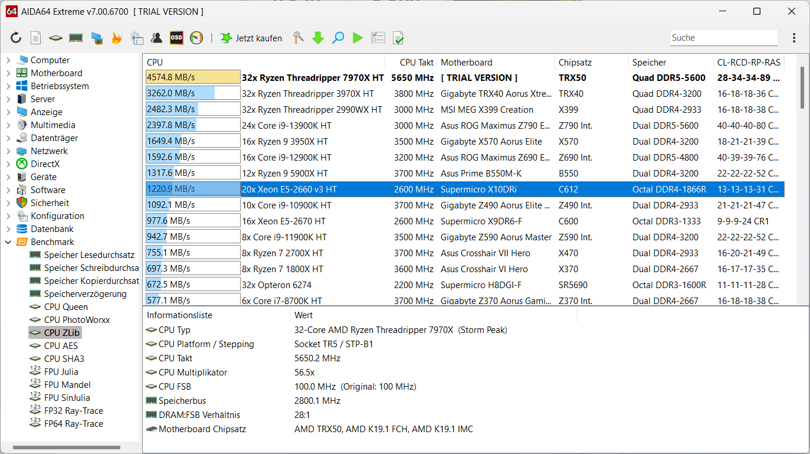Viewport: 810px width, 454px height.
Task: Open the Speicherverzögerung benchmark
Action: click(x=85, y=294)
